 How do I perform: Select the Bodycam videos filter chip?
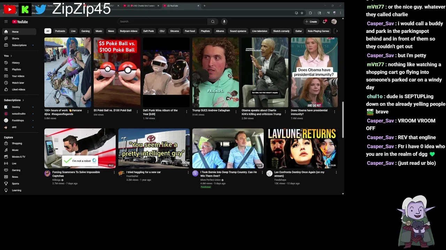129,31
